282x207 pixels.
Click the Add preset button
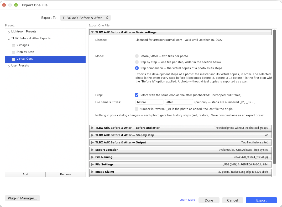point(25,174)
